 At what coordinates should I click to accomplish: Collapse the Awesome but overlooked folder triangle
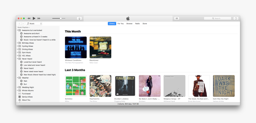click(18, 30)
